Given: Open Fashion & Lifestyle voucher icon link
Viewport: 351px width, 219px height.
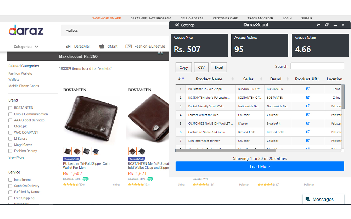Looking at the screenshot, I should pyautogui.click(x=129, y=47).
